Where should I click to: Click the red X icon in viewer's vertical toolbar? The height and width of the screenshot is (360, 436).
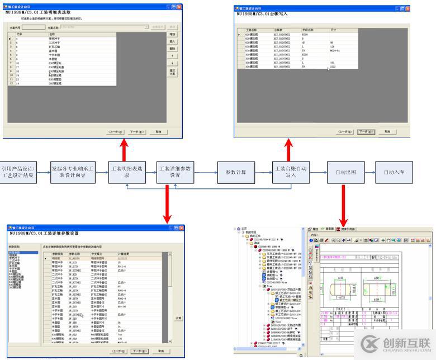pos(310,283)
